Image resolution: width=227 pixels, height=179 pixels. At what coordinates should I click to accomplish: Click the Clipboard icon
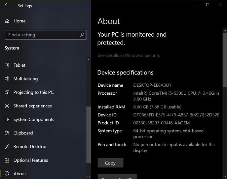pos(7,133)
